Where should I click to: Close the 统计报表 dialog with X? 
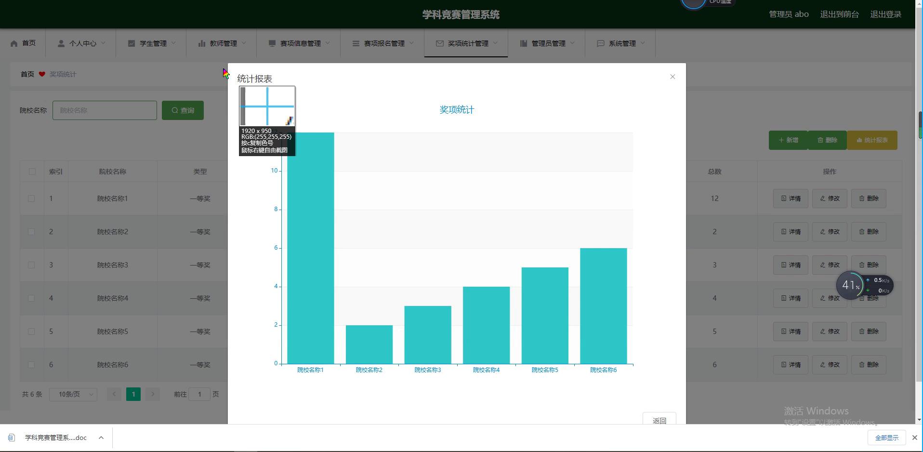coord(672,77)
